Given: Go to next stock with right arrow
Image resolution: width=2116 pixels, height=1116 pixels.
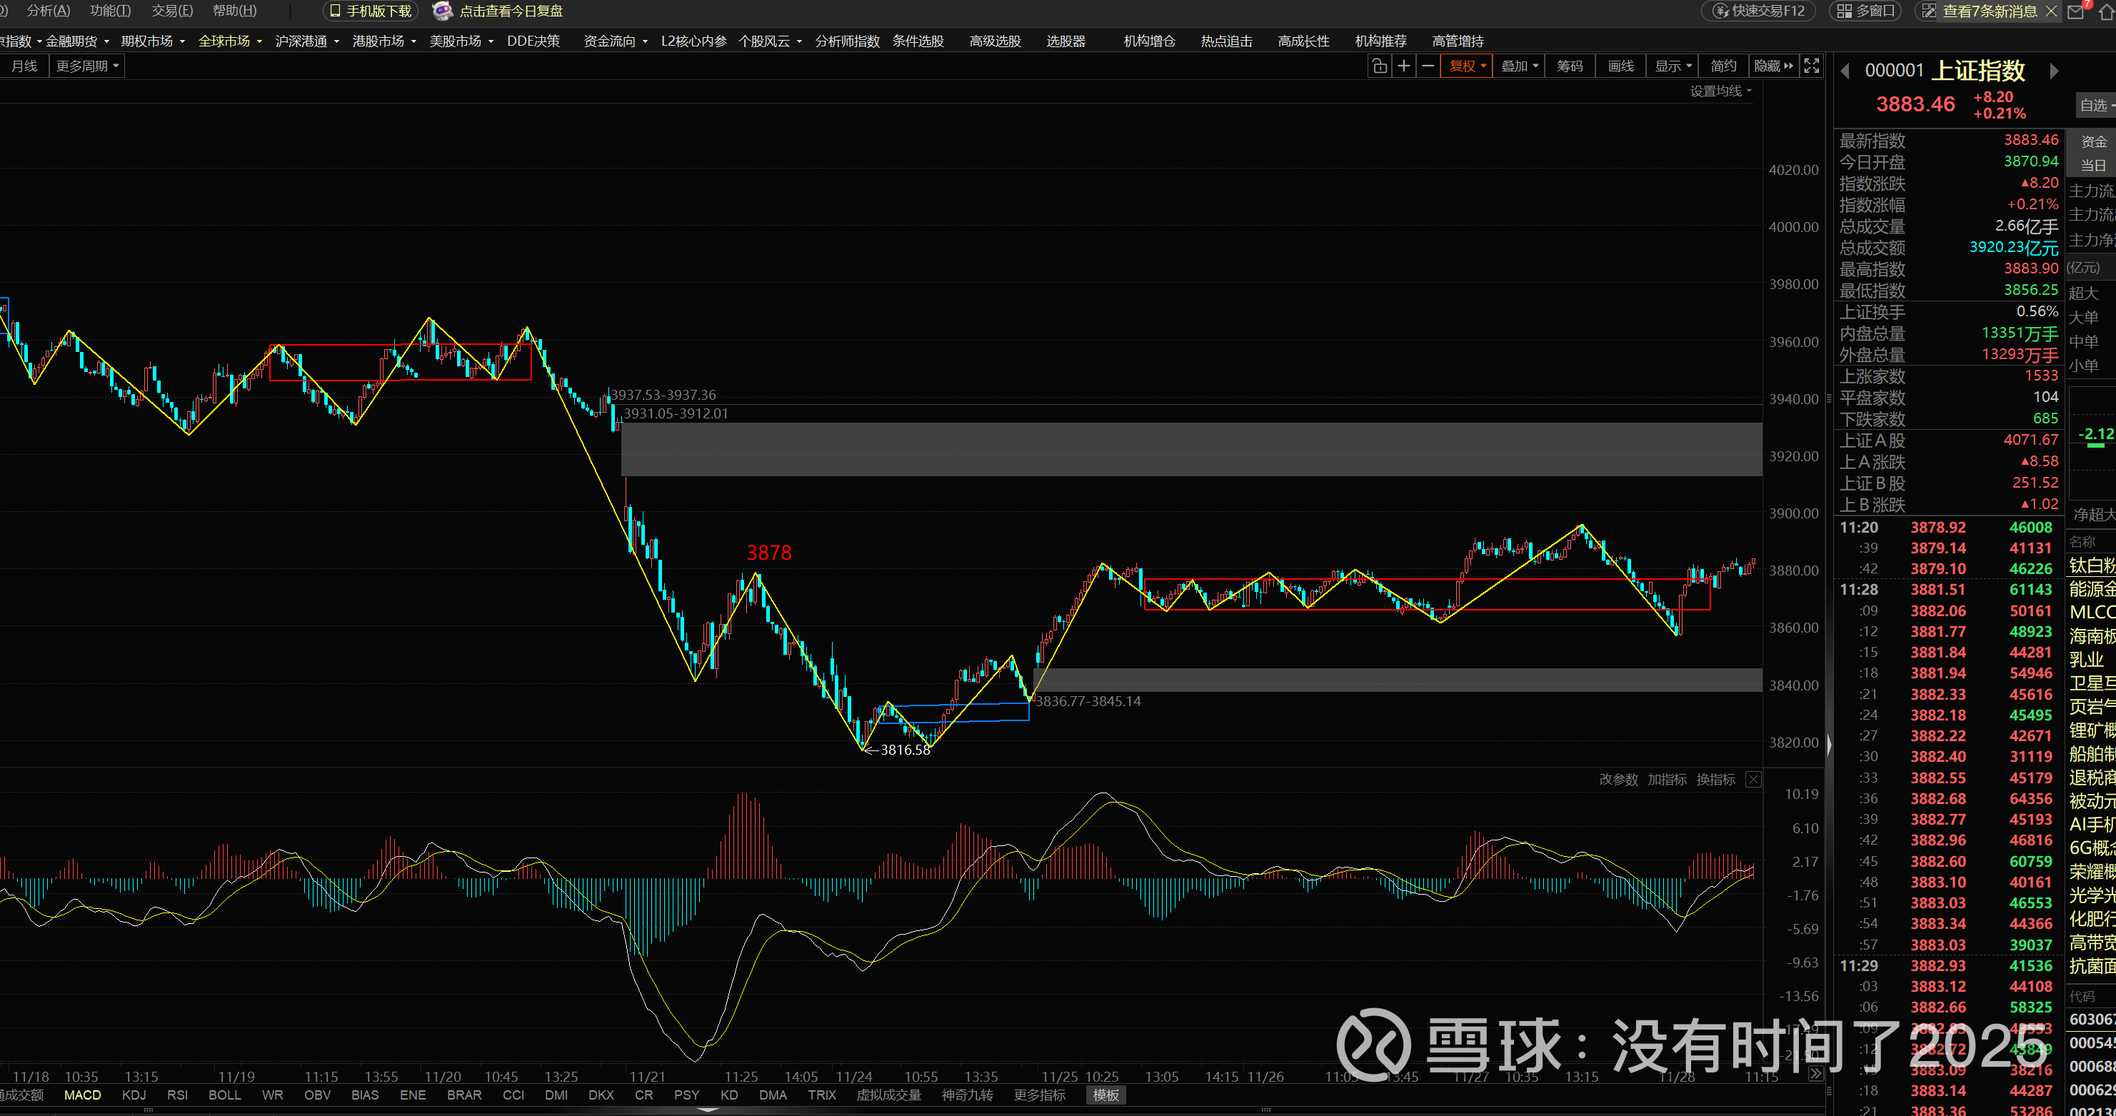Looking at the screenshot, I should coord(2054,71).
